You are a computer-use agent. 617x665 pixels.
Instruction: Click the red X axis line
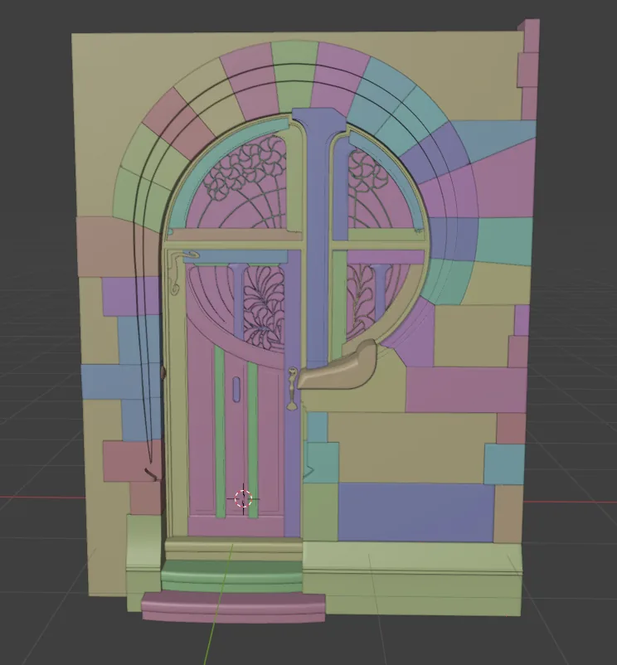[x=42, y=497]
